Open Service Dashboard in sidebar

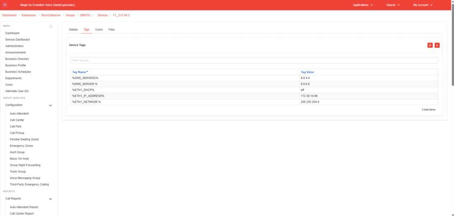coord(17,40)
